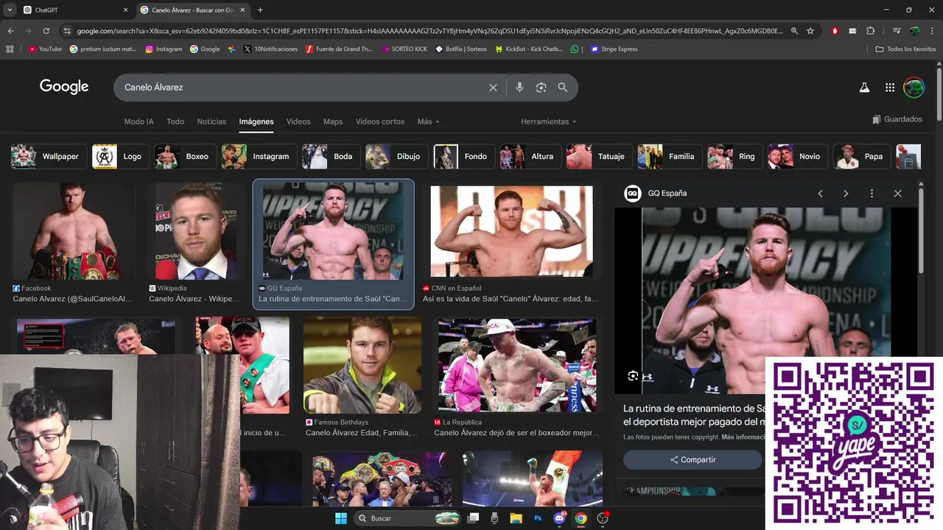Switch to the Maps tab
Image resolution: width=943 pixels, height=530 pixels.
pos(333,121)
